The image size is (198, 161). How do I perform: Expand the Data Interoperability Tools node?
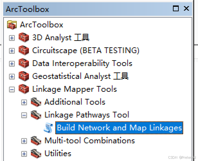[12, 64]
